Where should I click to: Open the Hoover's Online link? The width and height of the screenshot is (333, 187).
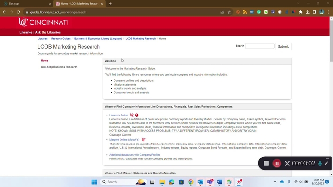pyautogui.click(x=118, y=115)
